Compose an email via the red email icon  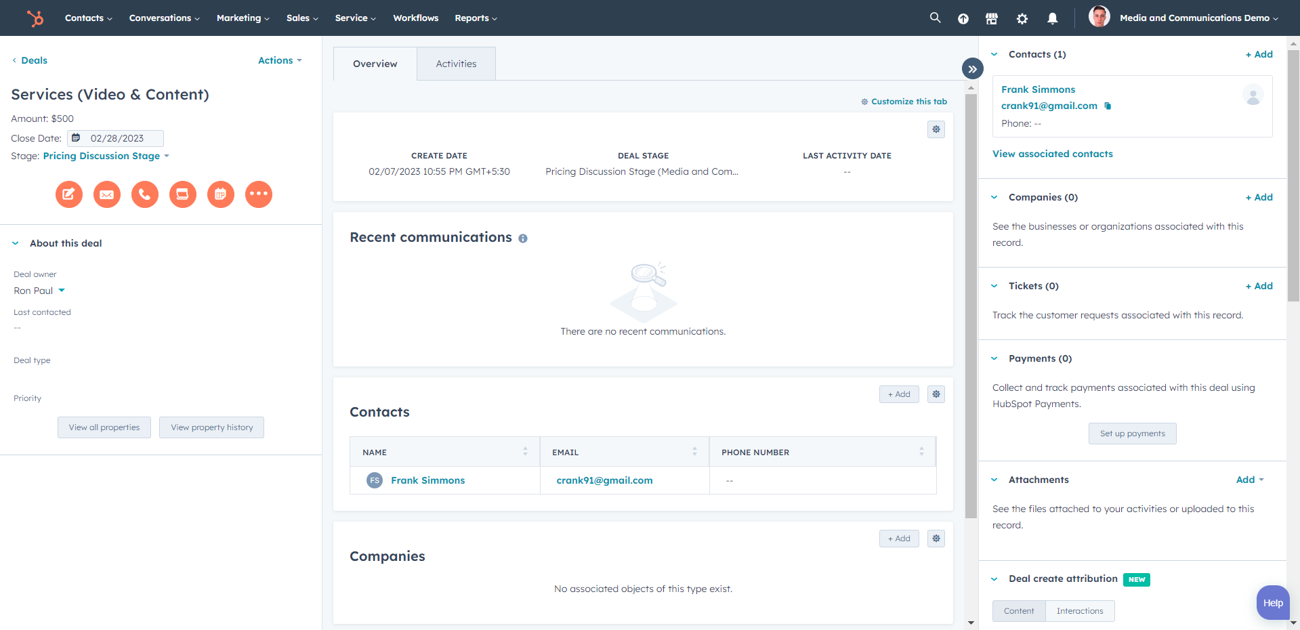(x=106, y=194)
